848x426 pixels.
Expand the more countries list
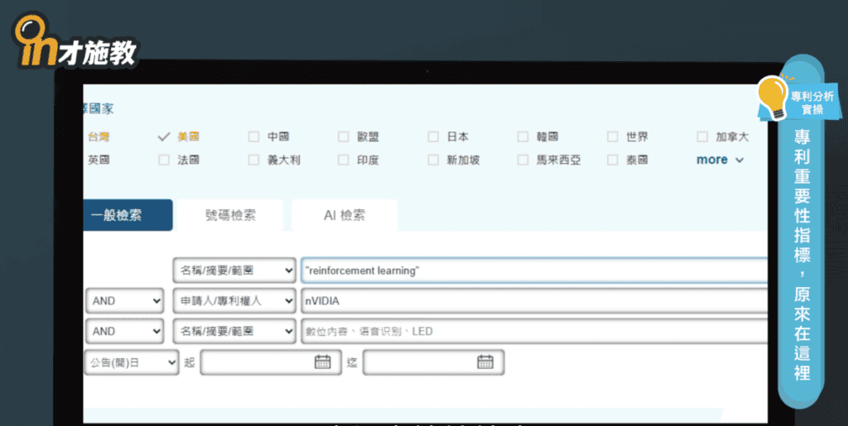click(x=720, y=160)
